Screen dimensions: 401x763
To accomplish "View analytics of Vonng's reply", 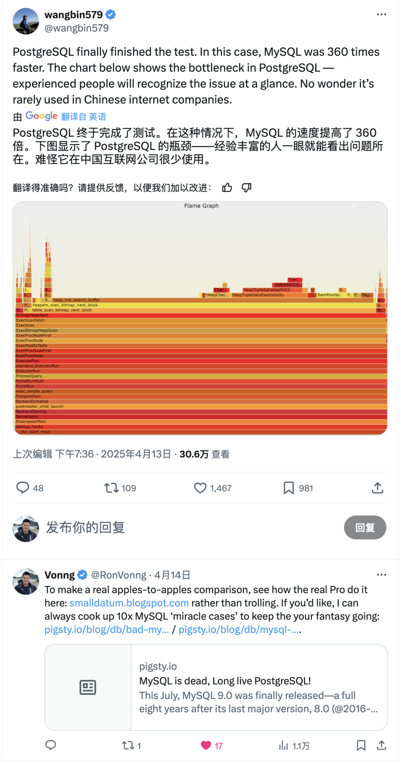I will coord(283,745).
